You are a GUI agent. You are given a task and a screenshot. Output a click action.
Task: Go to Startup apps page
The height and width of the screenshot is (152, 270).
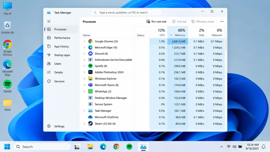click(61, 55)
